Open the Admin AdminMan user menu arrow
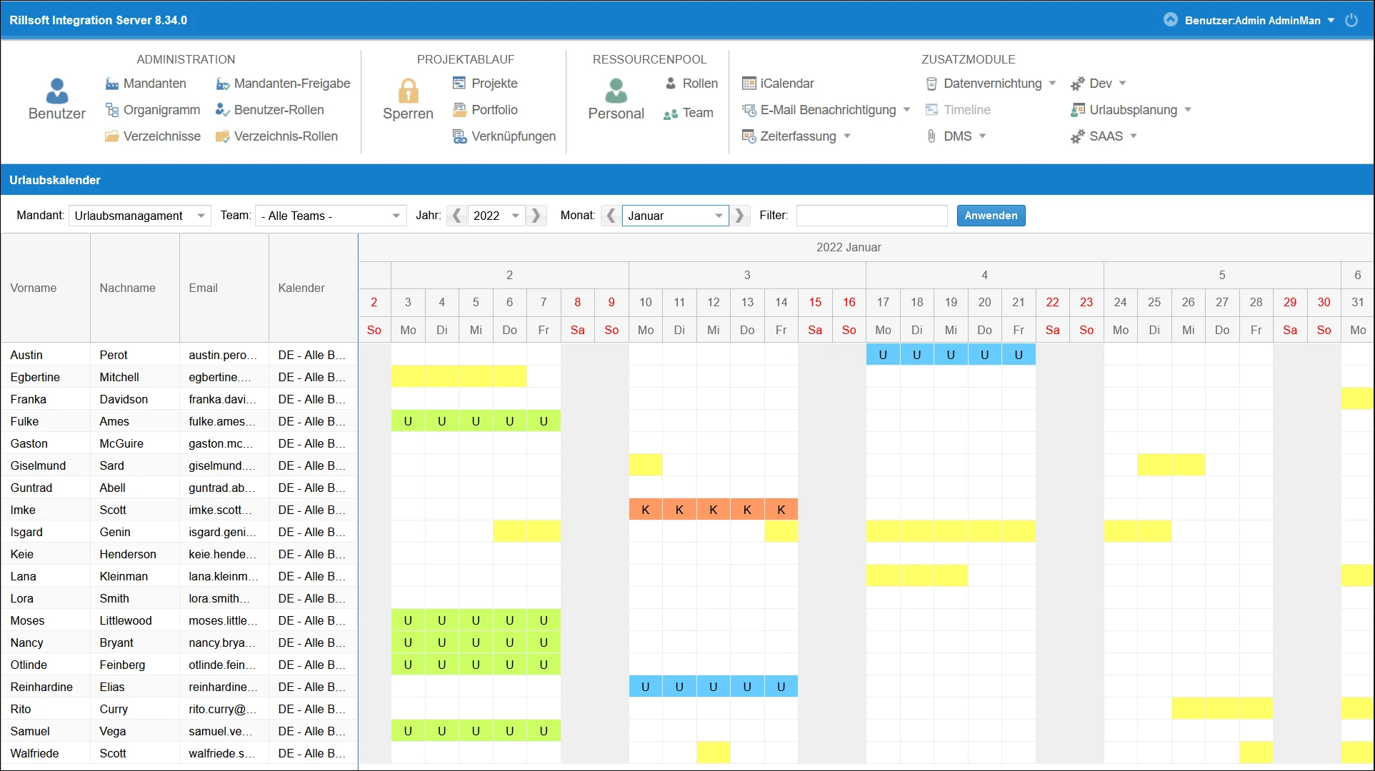The image size is (1375, 771). 1331,20
